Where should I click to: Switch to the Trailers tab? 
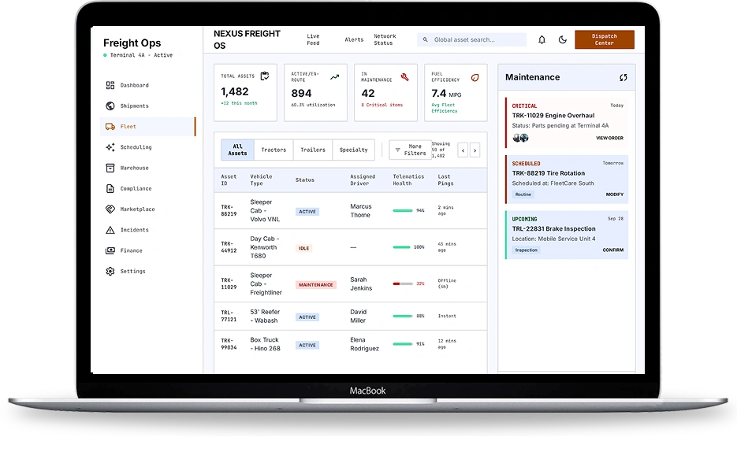click(313, 150)
